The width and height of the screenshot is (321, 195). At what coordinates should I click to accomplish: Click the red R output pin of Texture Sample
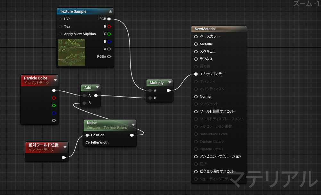[x=109, y=26]
